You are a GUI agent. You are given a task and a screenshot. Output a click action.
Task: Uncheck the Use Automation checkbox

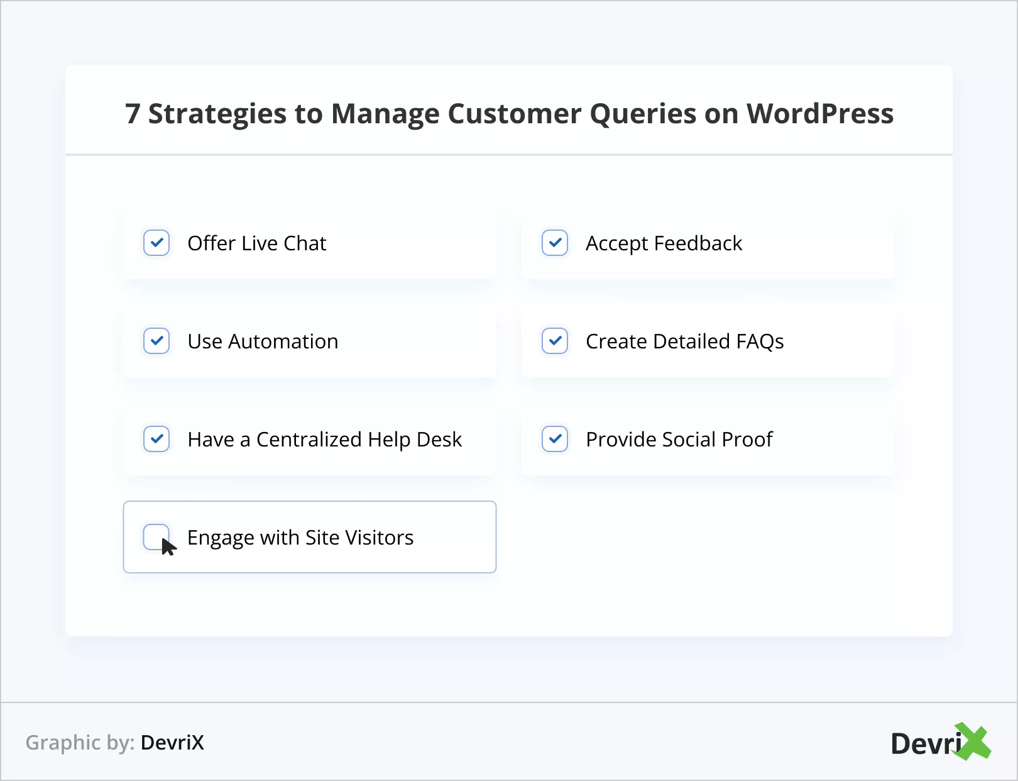[x=156, y=341]
